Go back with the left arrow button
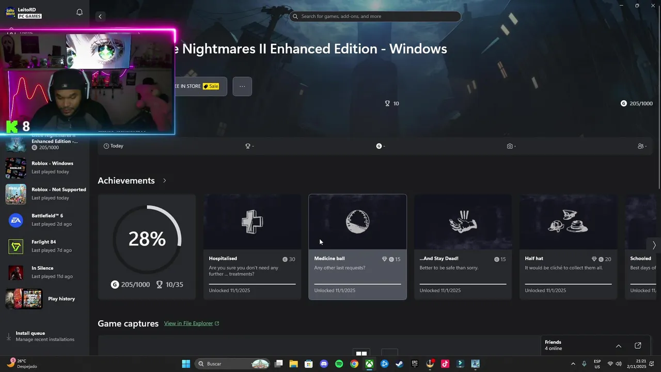This screenshot has width=661, height=372. (x=100, y=17)
